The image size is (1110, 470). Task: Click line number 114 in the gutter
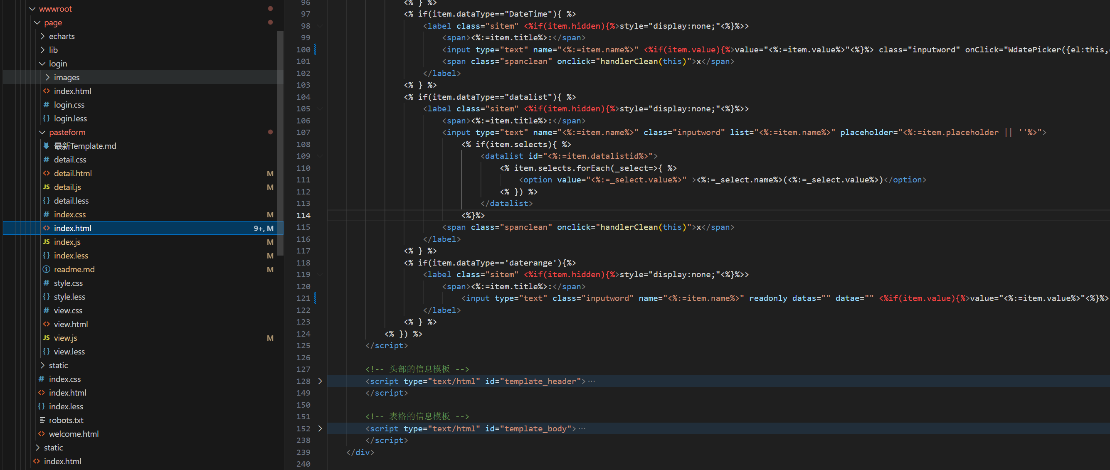[303, 215]
